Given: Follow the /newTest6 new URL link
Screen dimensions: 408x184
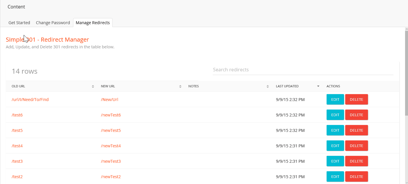Looking at the screenshot, I should click(111, 115).
